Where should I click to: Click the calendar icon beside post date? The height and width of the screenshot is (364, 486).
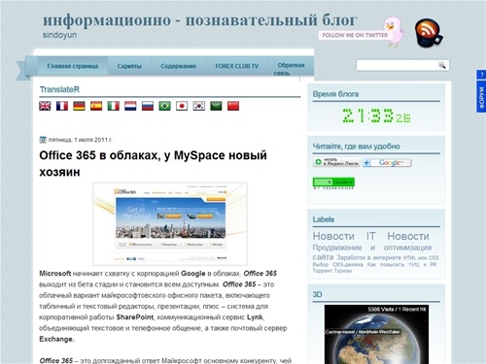[43, 140]
